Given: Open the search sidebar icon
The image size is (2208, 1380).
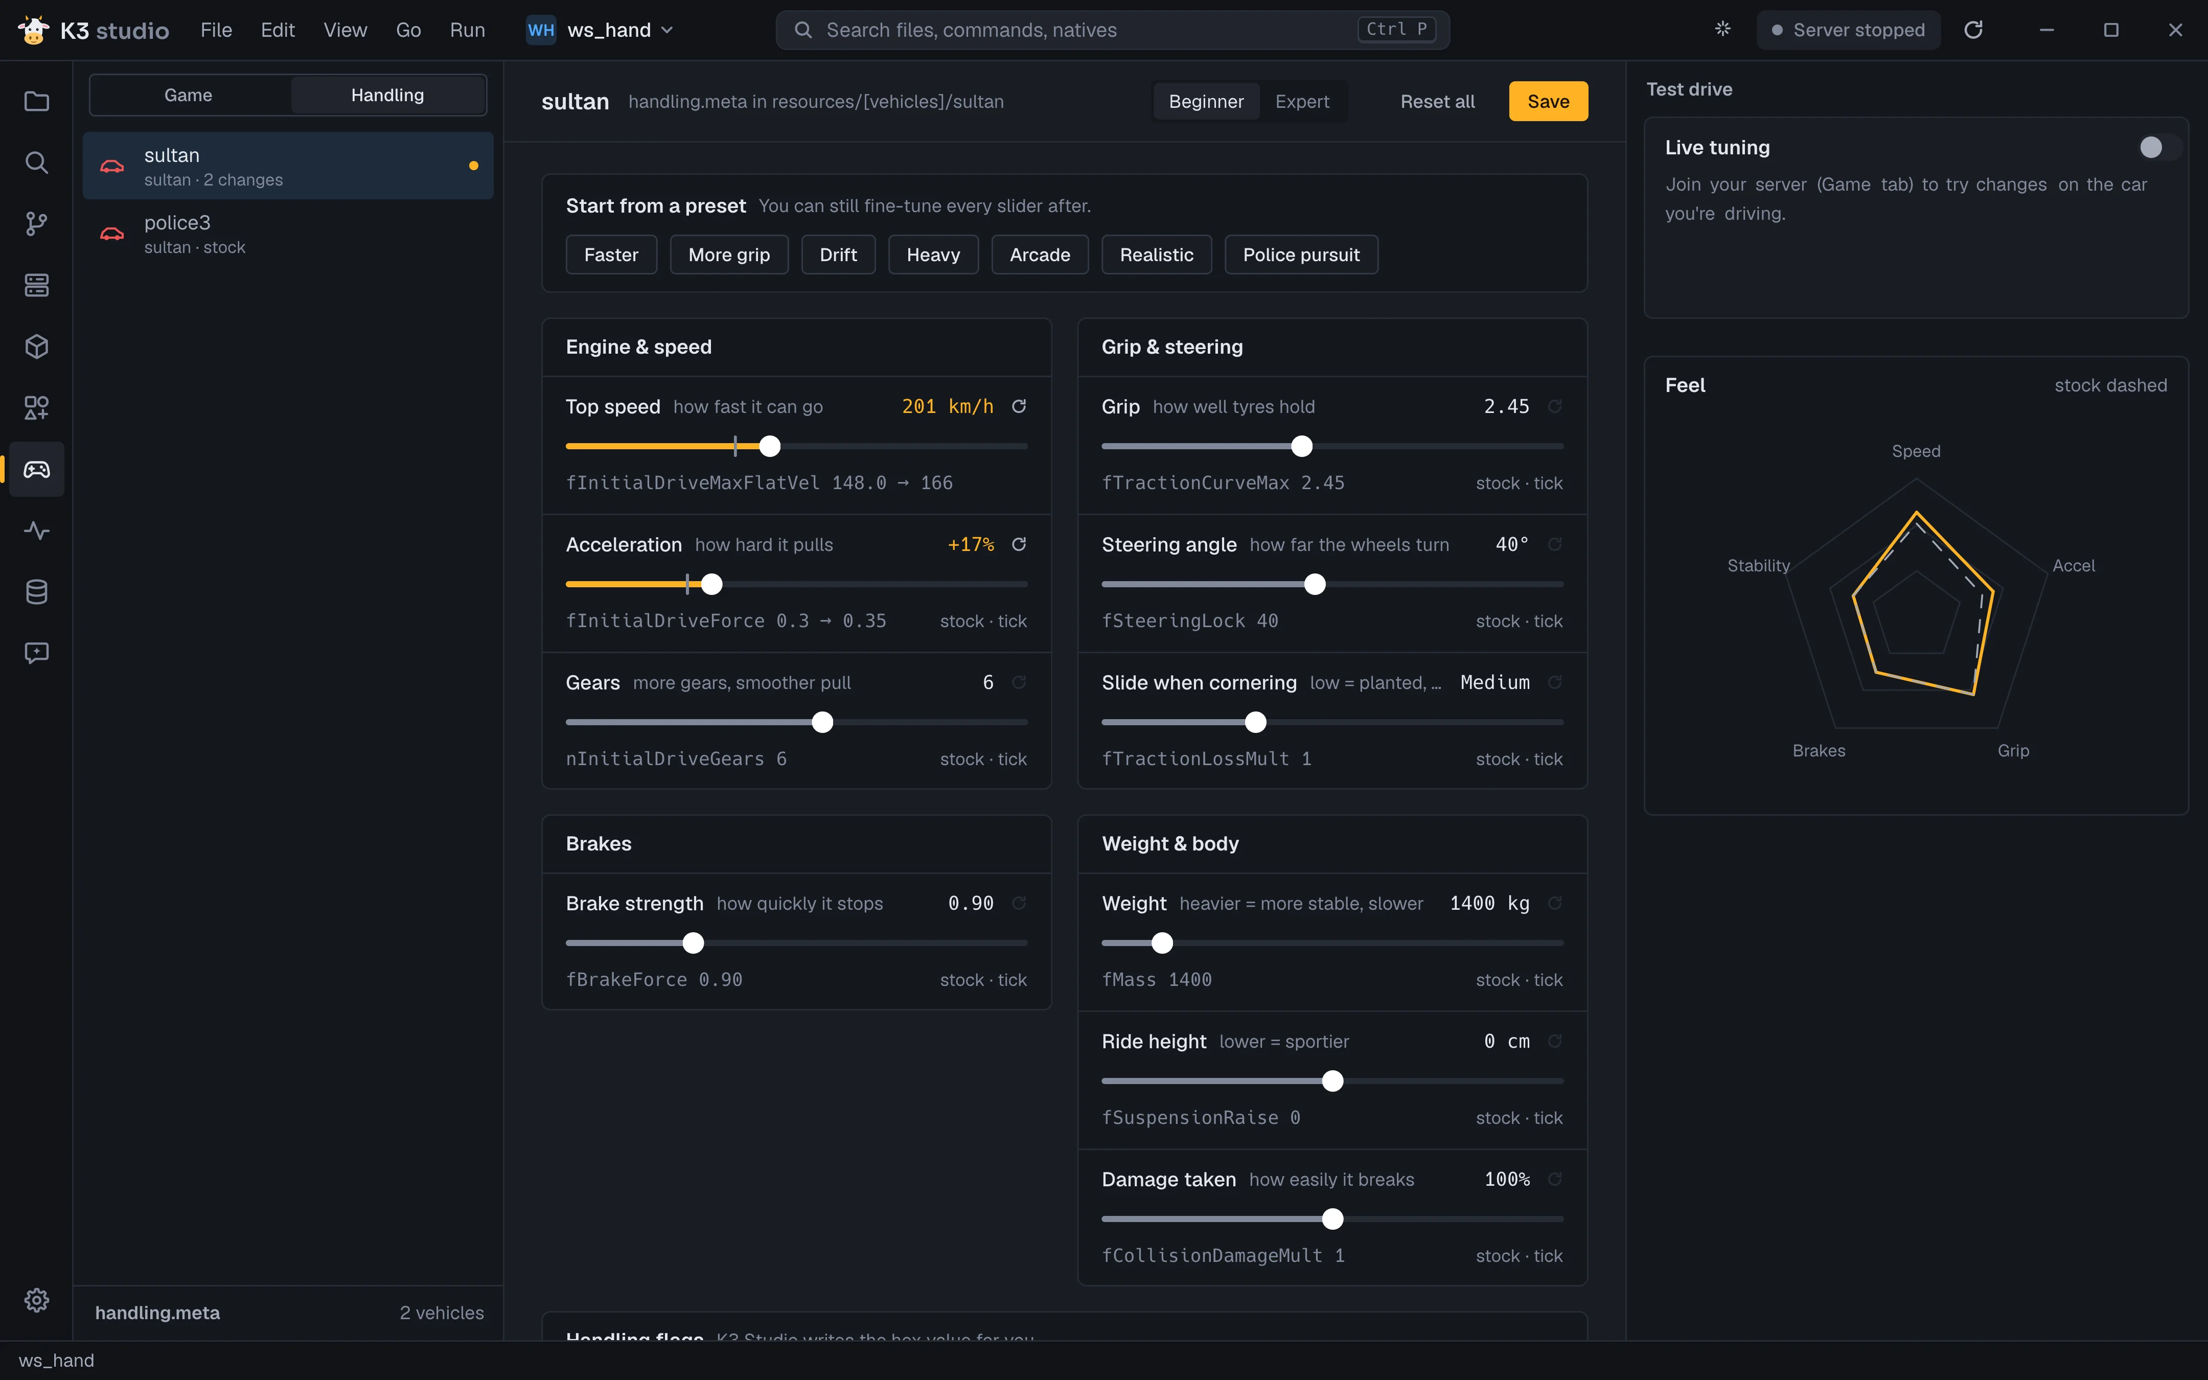Looking at the screenshot, I should (x=36, y=163).
